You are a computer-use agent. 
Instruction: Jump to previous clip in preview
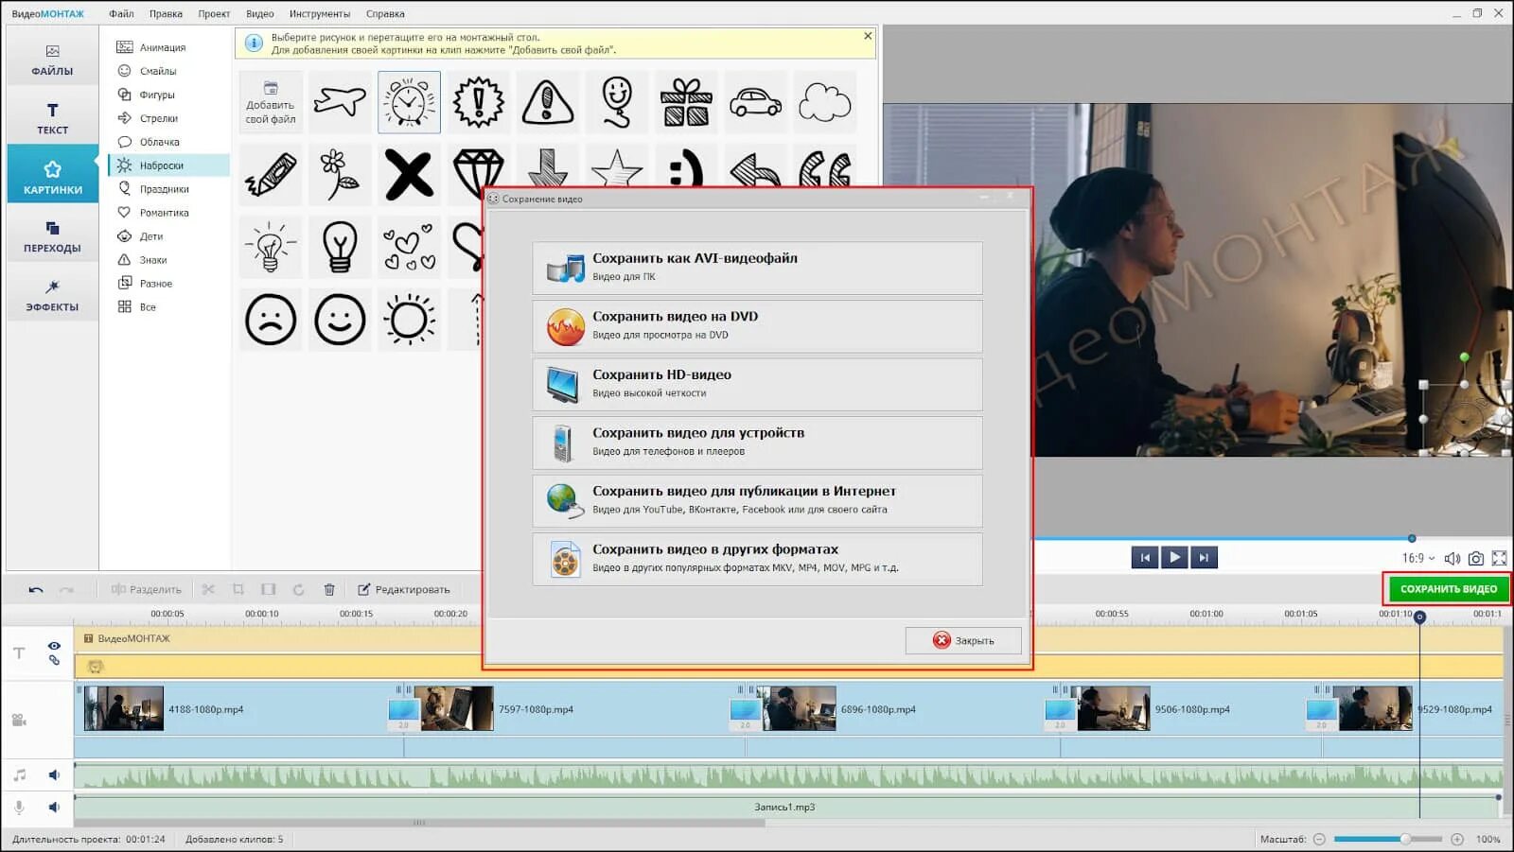[1145, 557]
